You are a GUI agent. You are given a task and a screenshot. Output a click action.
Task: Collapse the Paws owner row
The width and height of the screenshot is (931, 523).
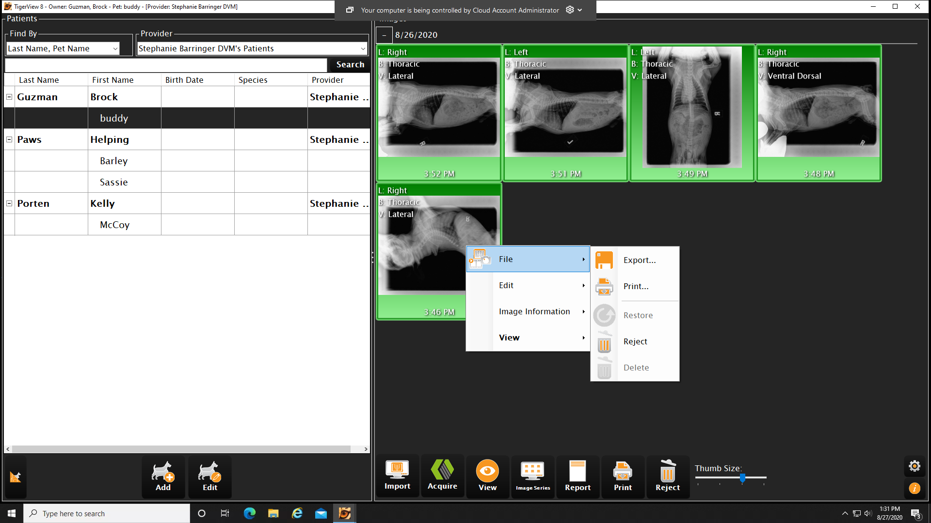(9, 139)
